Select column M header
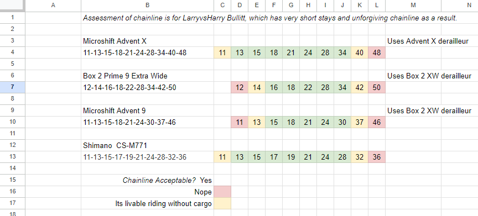Screen dimensions: 478x216 [413, 5]
